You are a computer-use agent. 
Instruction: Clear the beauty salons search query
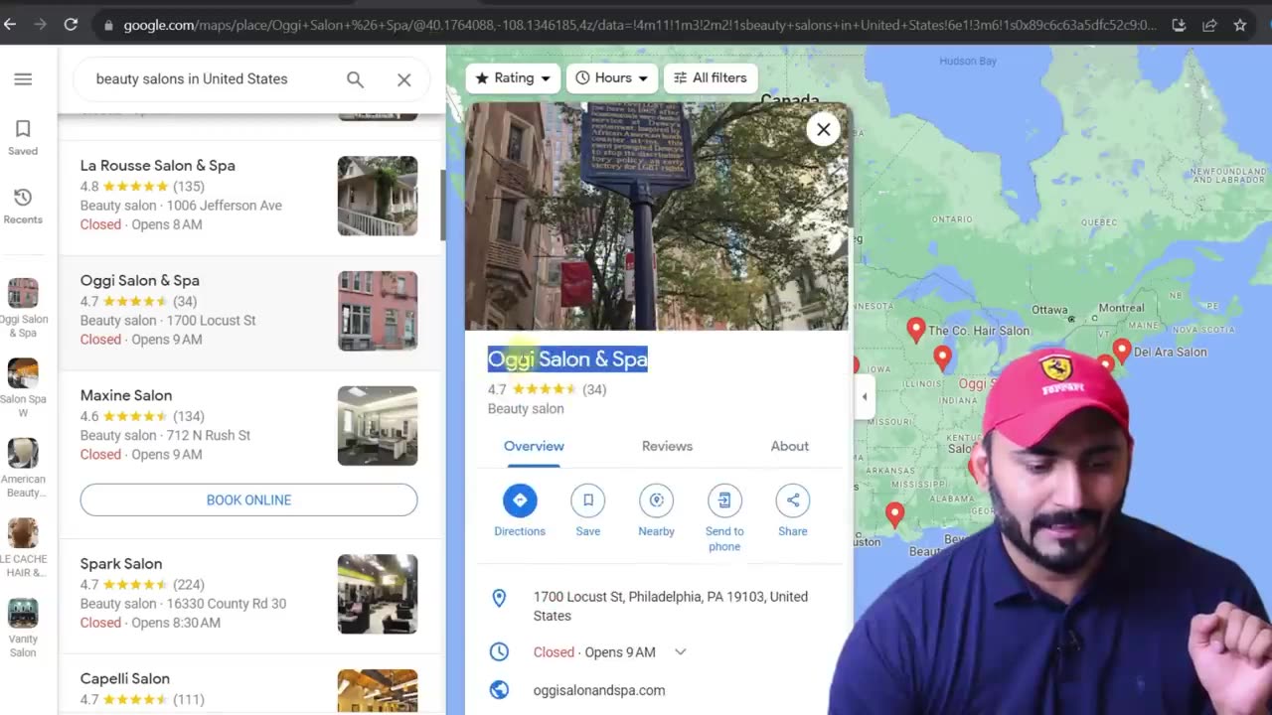(404, 79)
